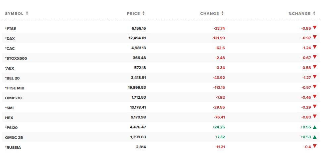Image resolution: width=322 pixels, height=166 pixels.
Task: Open the *DAX index quote
Action: click(10, 39)
